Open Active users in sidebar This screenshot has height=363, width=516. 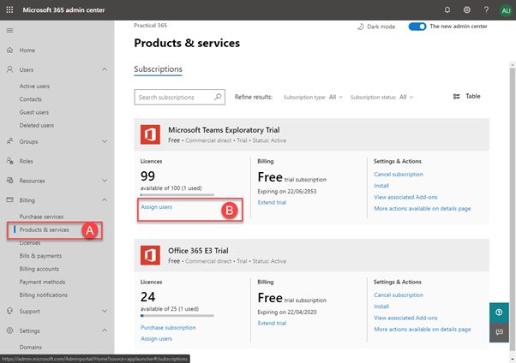34,86
